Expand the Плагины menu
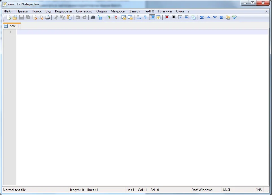This screenshot has width=272, height=195. coord(165,11)
